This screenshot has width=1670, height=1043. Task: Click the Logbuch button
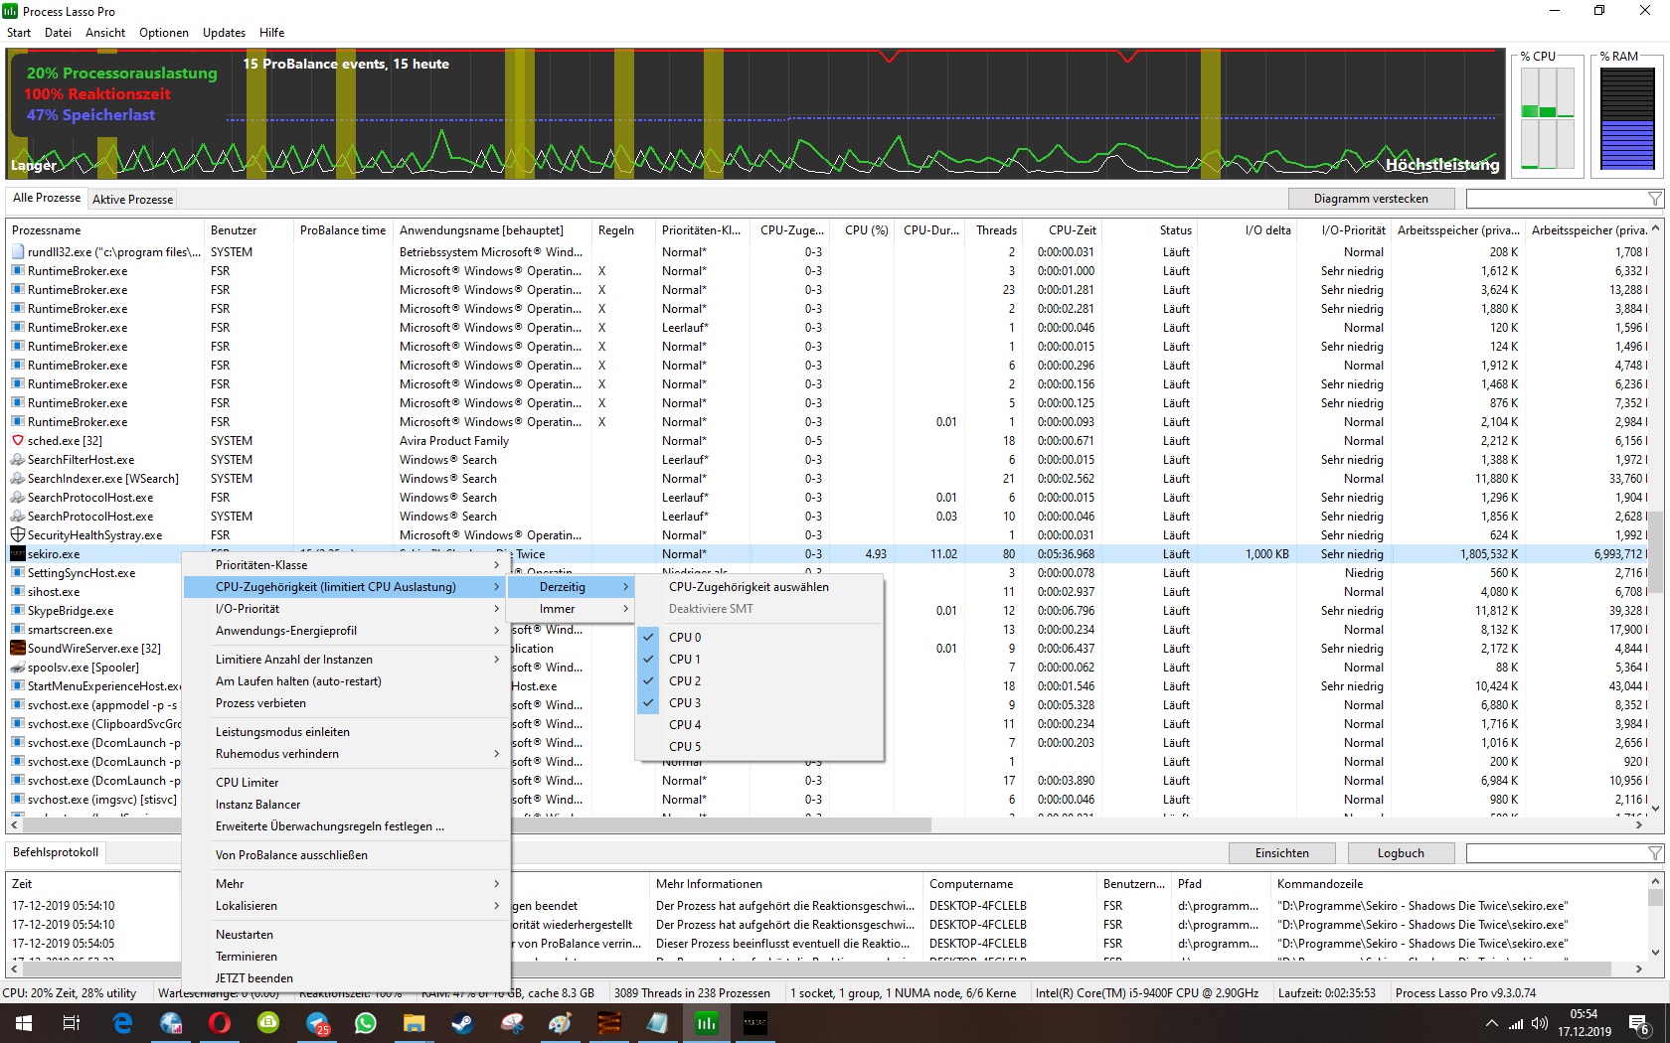tap(1401, 853)
